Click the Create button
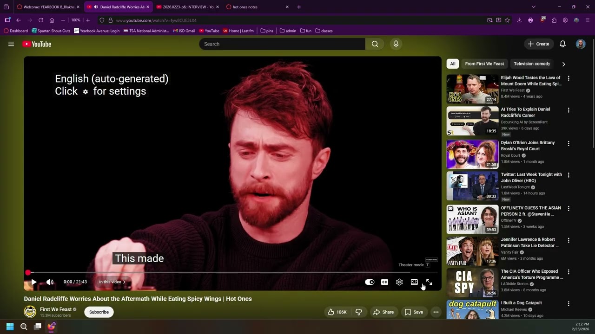 (538, 44)
